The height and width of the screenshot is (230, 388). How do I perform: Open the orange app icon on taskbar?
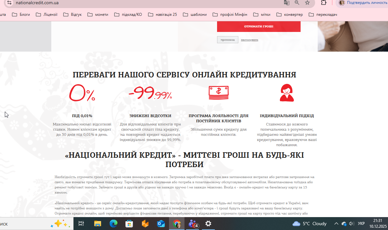(145, 224)
